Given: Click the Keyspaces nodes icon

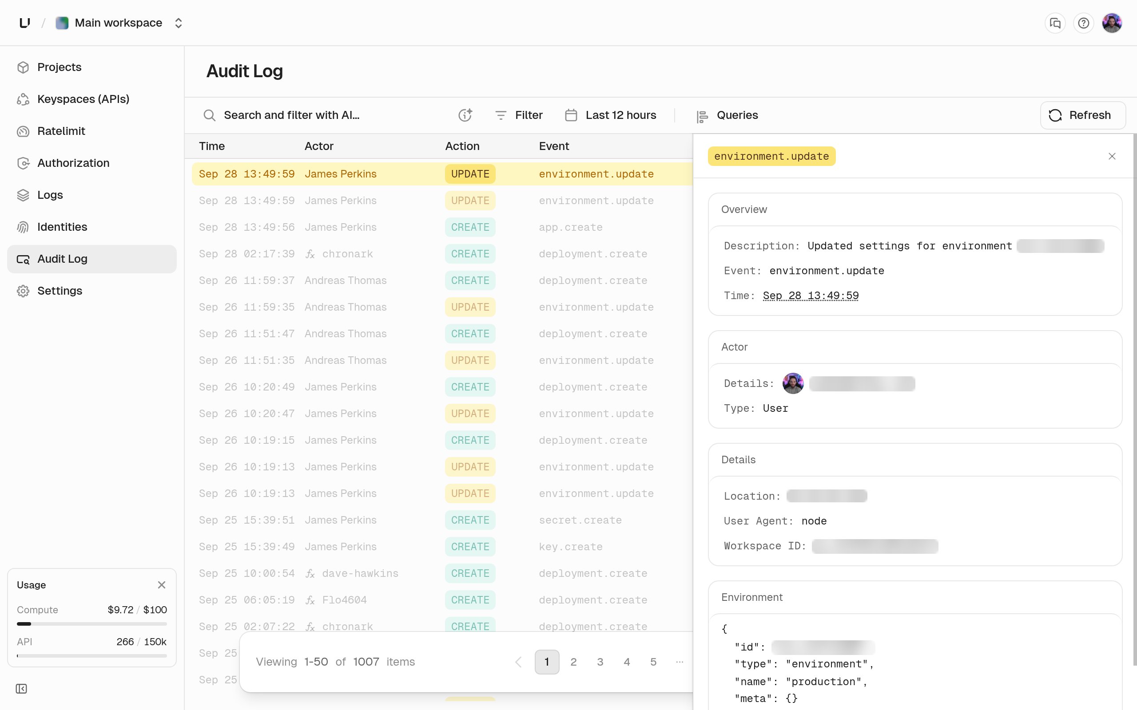Looking at the screenshot, I should coord(23,99).
